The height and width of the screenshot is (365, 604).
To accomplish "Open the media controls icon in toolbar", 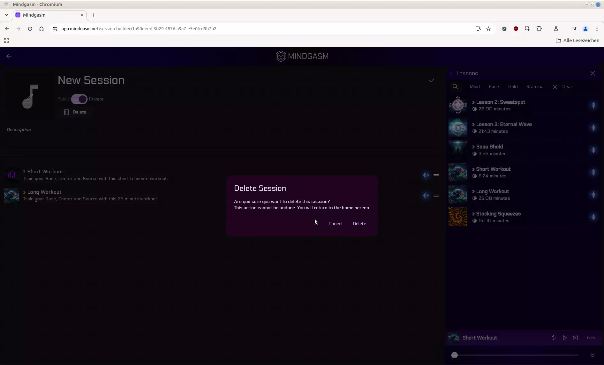I will (574, 29).
